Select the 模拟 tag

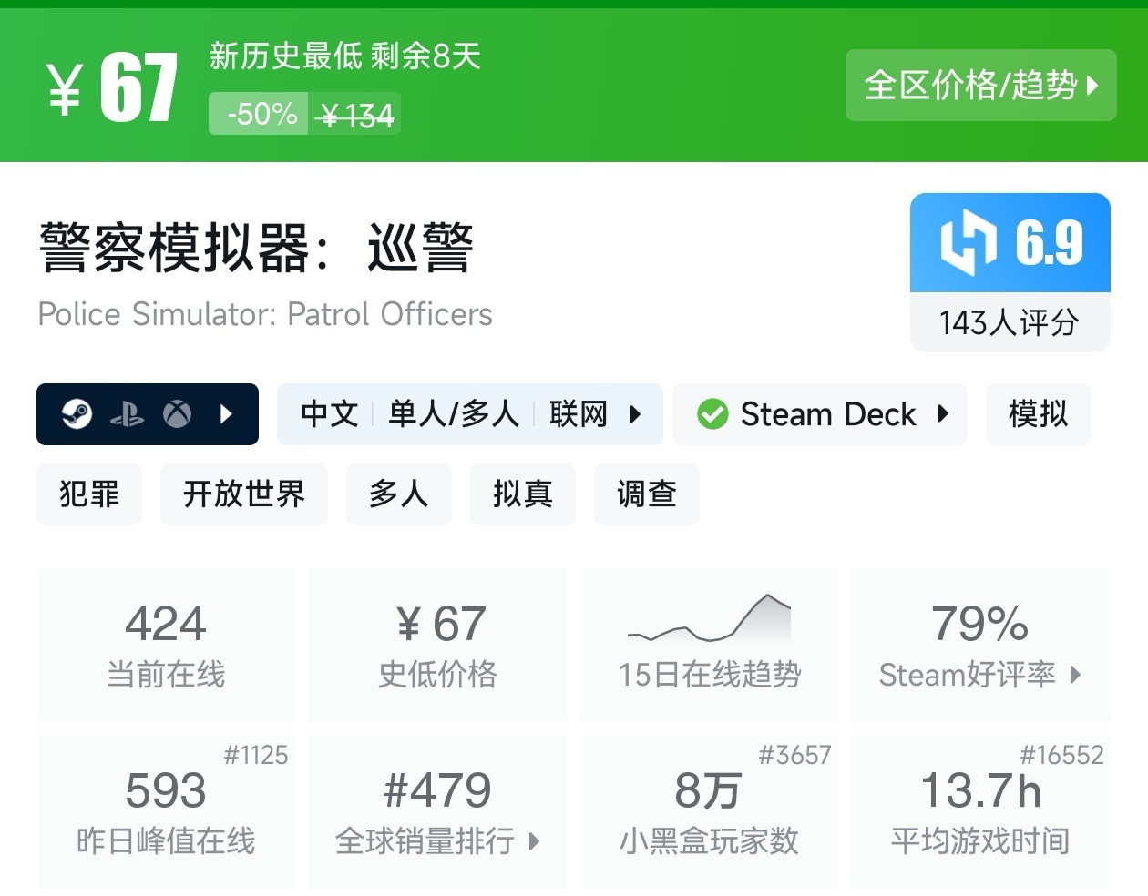1038,414
